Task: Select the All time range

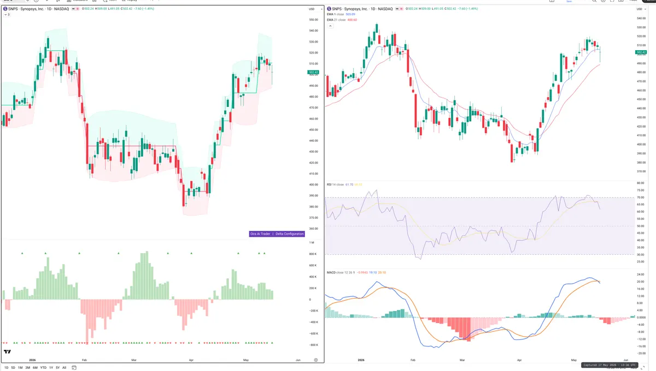Action: [x=65, y=368]
